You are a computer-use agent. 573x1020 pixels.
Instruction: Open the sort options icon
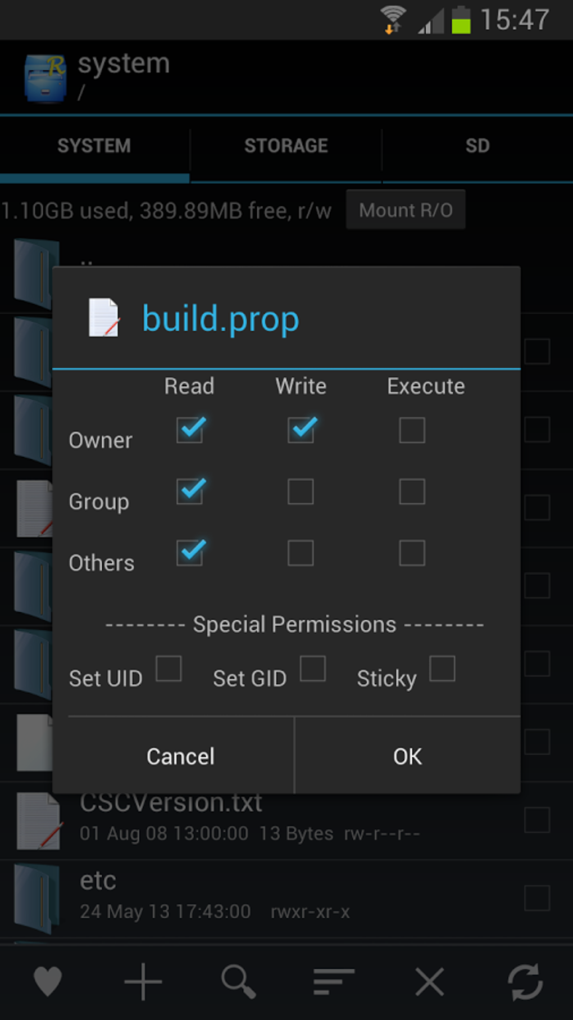[x=334, y=982]
